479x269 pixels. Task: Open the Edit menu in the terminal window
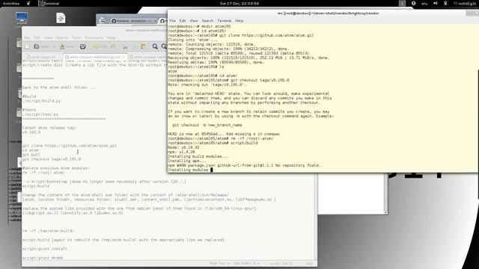pyautogui.click(x=183, y=21)
